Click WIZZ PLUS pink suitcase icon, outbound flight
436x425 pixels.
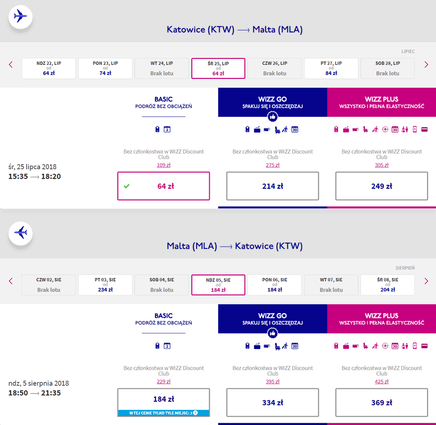[x=346, y=129]
